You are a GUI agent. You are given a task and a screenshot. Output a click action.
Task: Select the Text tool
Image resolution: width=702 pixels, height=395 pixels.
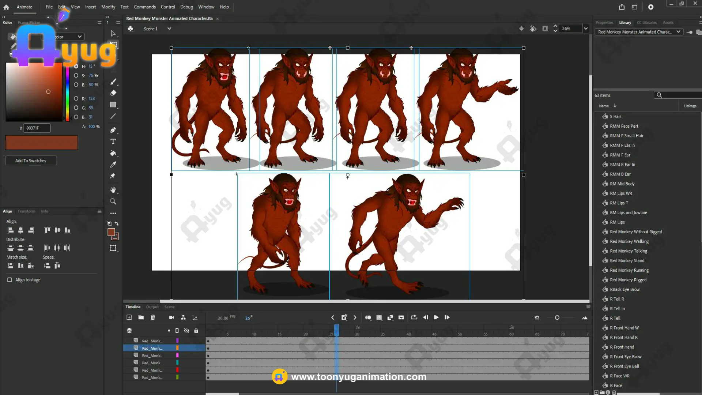[113, 142]
